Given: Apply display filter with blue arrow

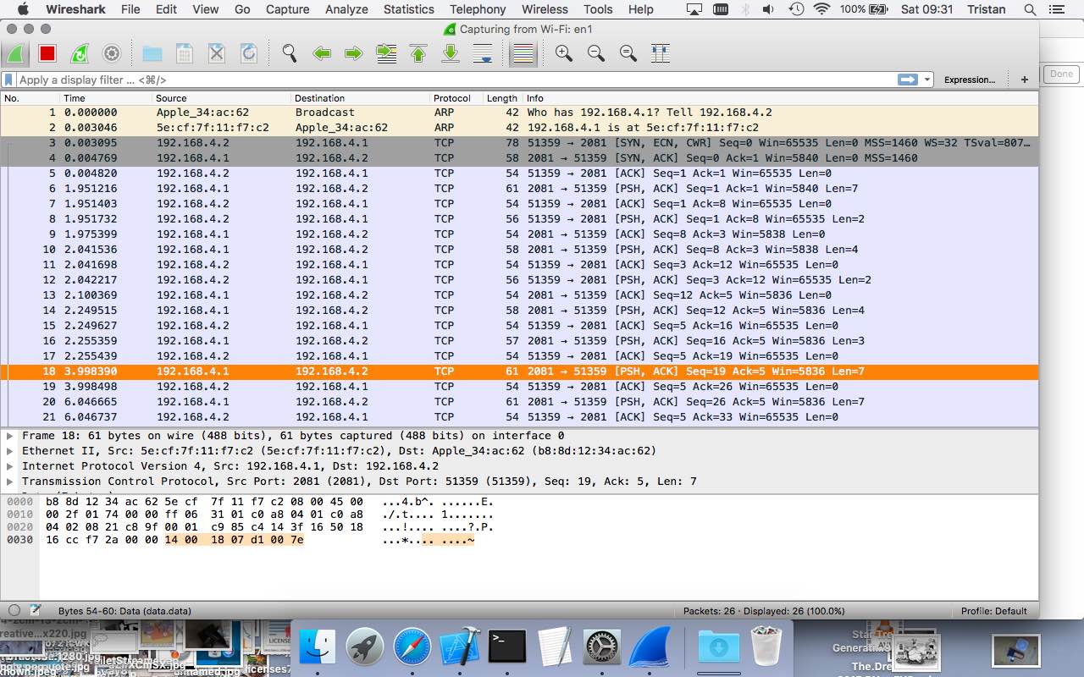Looking at the screenshot, I should [x=908, y=80].
